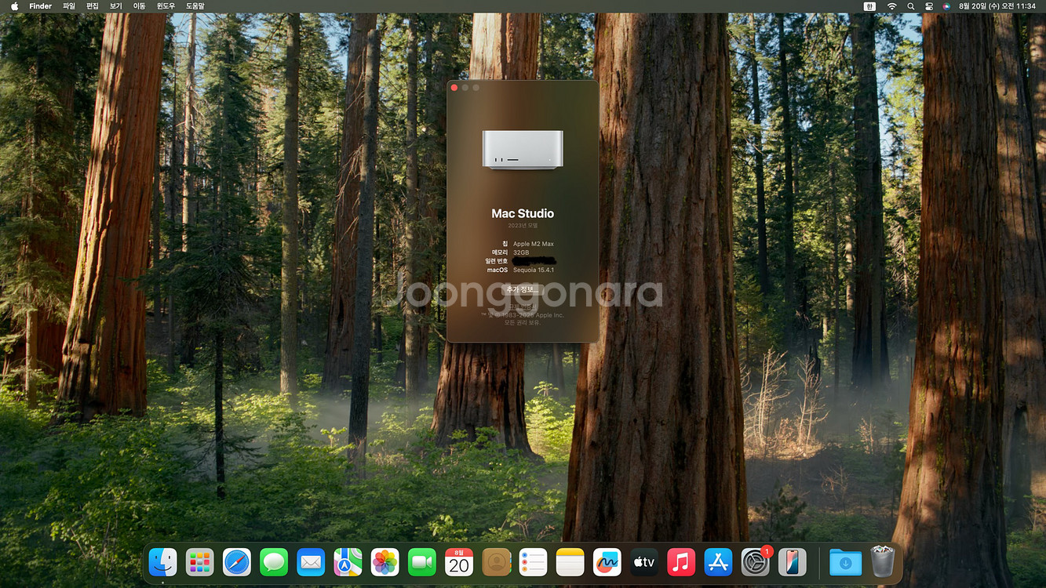Viewport: 1046px width, 588px height.
Task: Close the About This Mac window
Action: 454,88
